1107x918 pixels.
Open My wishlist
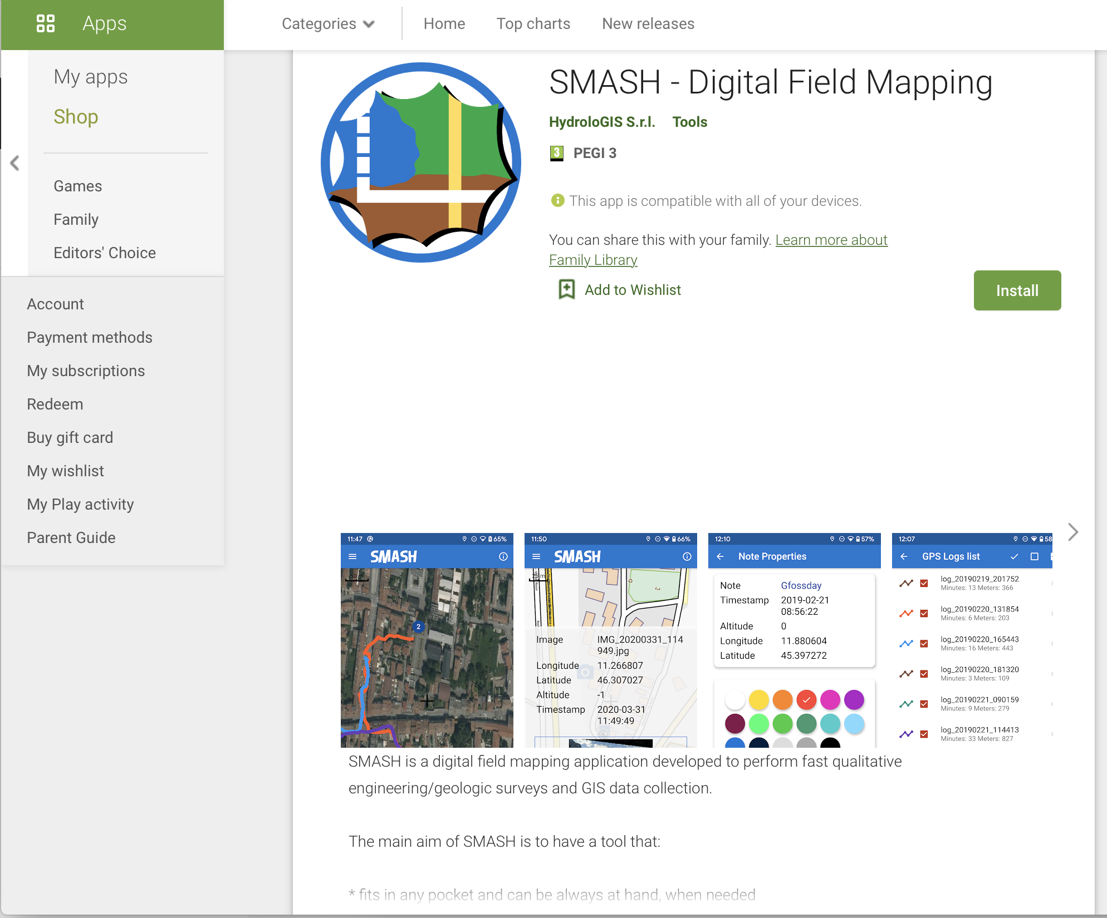point(65,471)
